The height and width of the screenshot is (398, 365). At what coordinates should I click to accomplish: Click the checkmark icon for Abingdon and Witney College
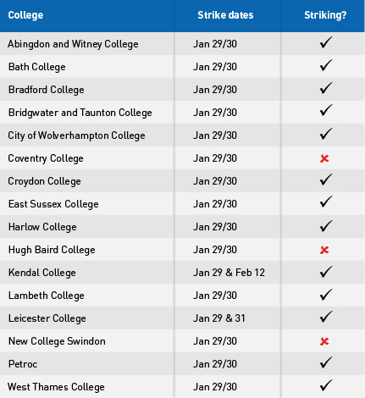pos(326,42)
